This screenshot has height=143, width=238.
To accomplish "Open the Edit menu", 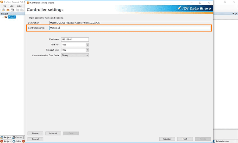I will tap(12, 6).
